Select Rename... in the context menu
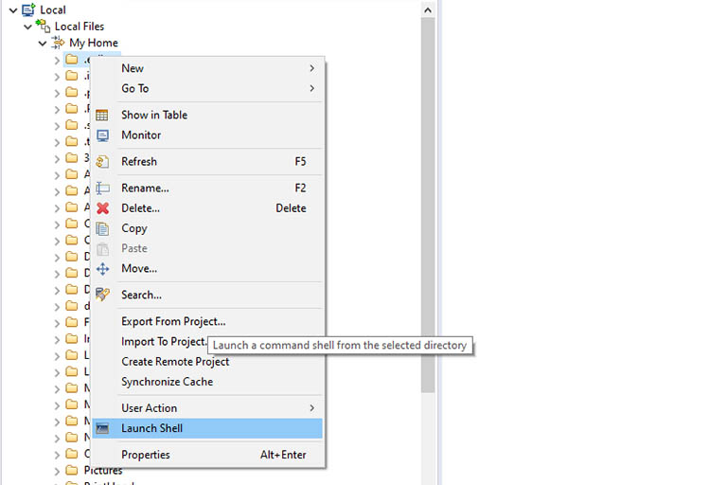Screen dimensions: 727x485 207,188
